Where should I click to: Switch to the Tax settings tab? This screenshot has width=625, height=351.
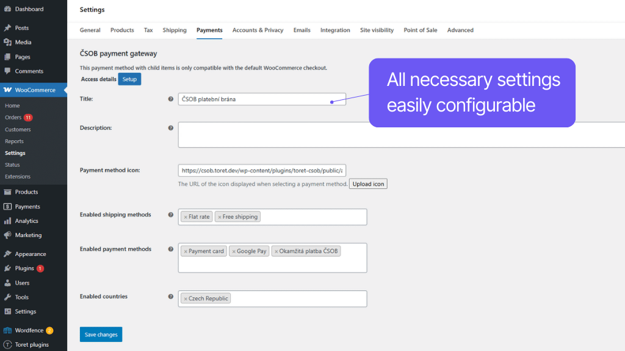tap(148, 30)
